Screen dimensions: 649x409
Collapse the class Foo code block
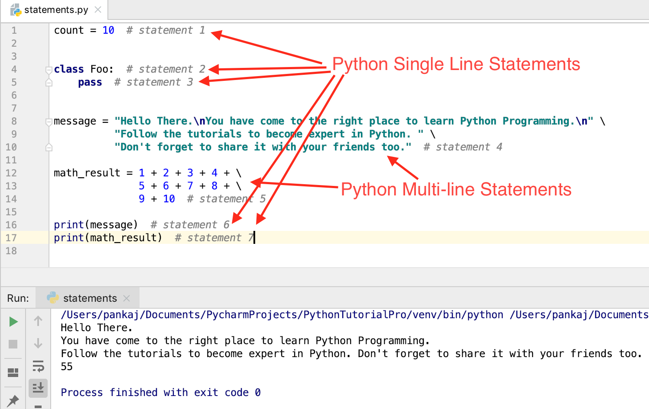pyautogui.click(x=49, y=70)
